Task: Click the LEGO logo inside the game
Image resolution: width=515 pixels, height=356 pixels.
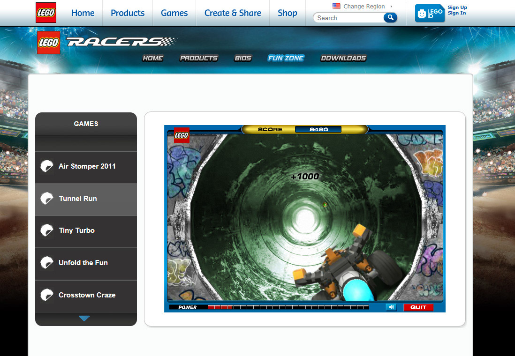Action: (182, 135)
